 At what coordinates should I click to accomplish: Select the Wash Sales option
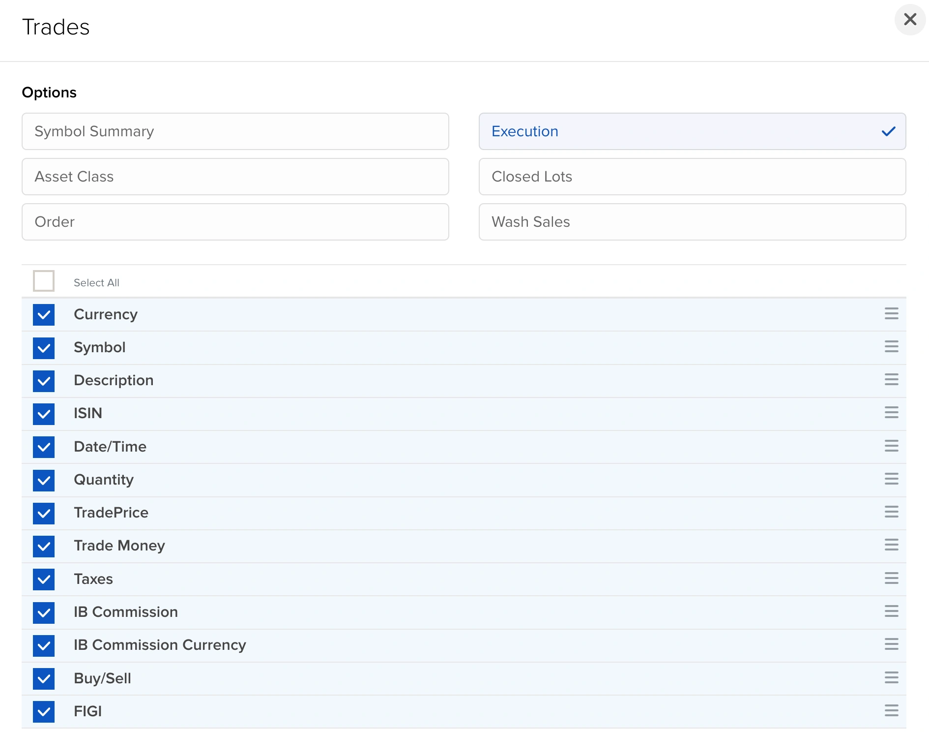click(692, 222)
